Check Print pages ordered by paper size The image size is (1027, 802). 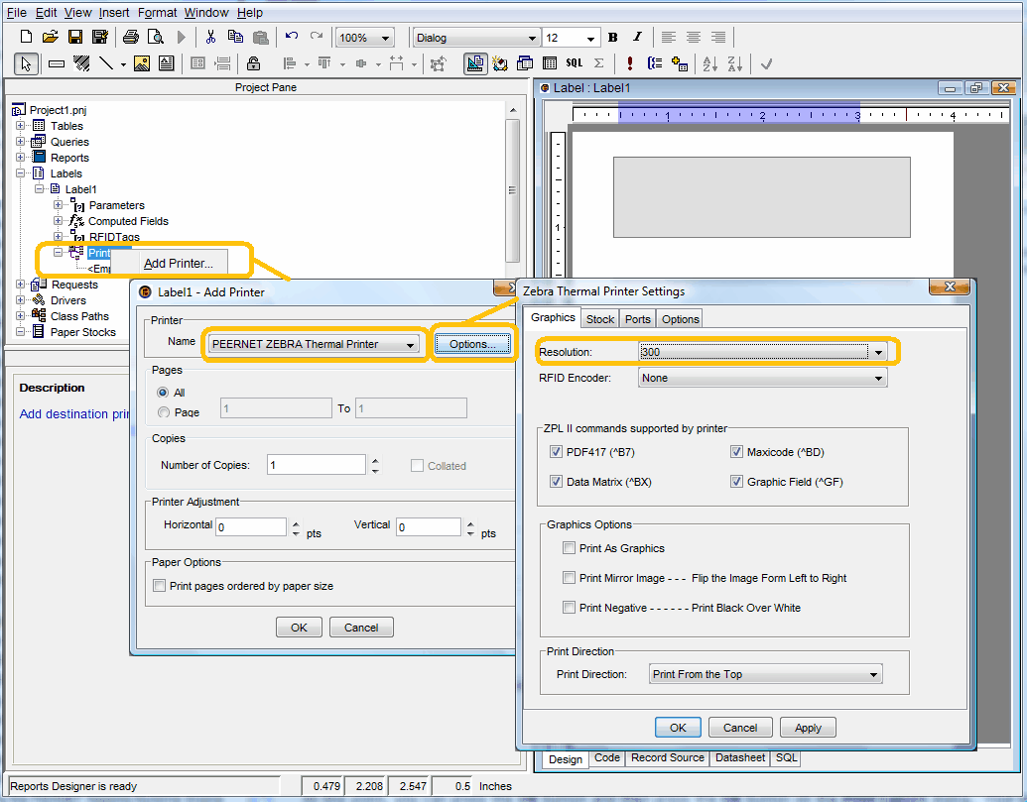[159, 586]
